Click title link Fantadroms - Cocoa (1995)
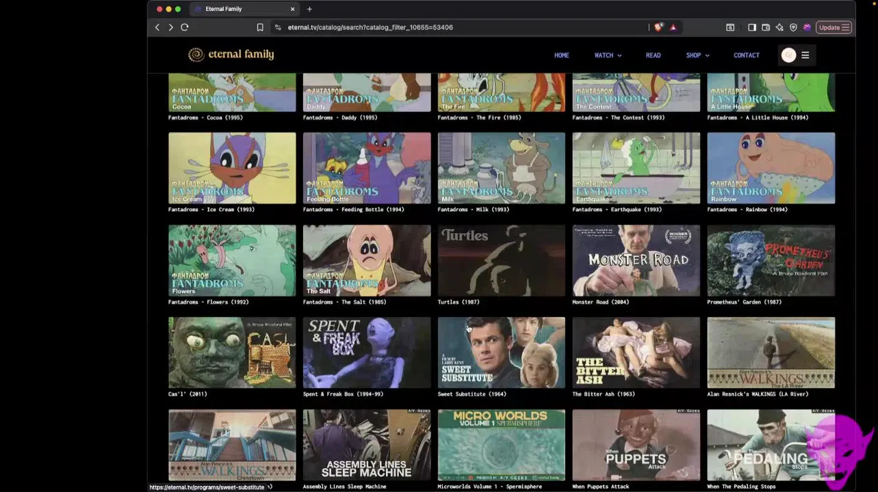This screenshot has height=492, width=878. pos(205,118)
